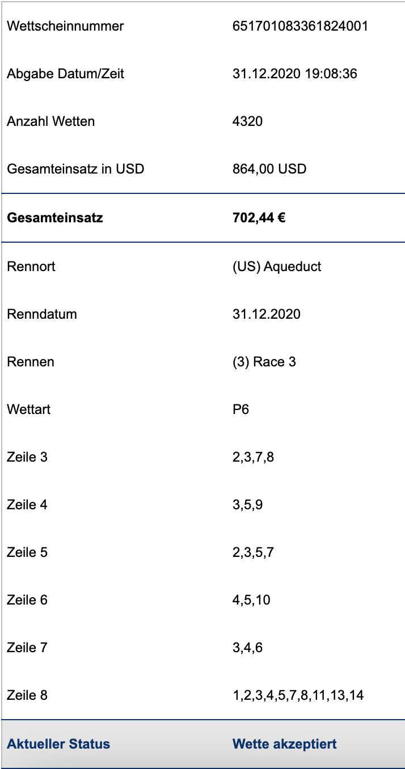Viewport: 405px width, 769px height.
Task: Select the Zeile 8 numbers list
Action: [x=298, y=695]
